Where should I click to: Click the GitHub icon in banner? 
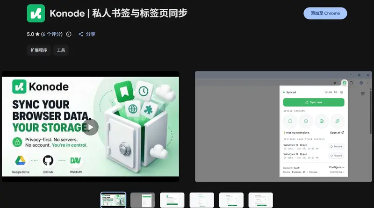48,160
